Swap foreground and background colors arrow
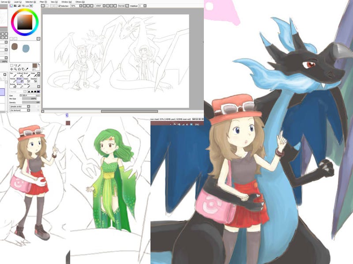 [x=39, y=64]
